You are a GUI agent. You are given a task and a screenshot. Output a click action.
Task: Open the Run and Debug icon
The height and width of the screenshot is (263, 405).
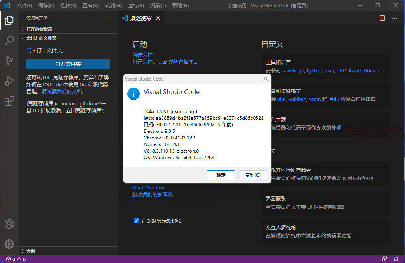(9, 81)
